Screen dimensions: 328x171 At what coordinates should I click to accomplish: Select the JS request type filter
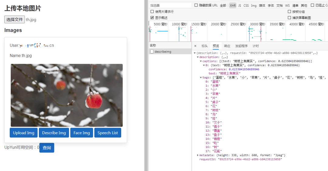tap(240, 5)
